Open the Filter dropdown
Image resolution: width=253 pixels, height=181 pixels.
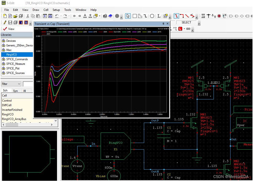pos(11,84)
